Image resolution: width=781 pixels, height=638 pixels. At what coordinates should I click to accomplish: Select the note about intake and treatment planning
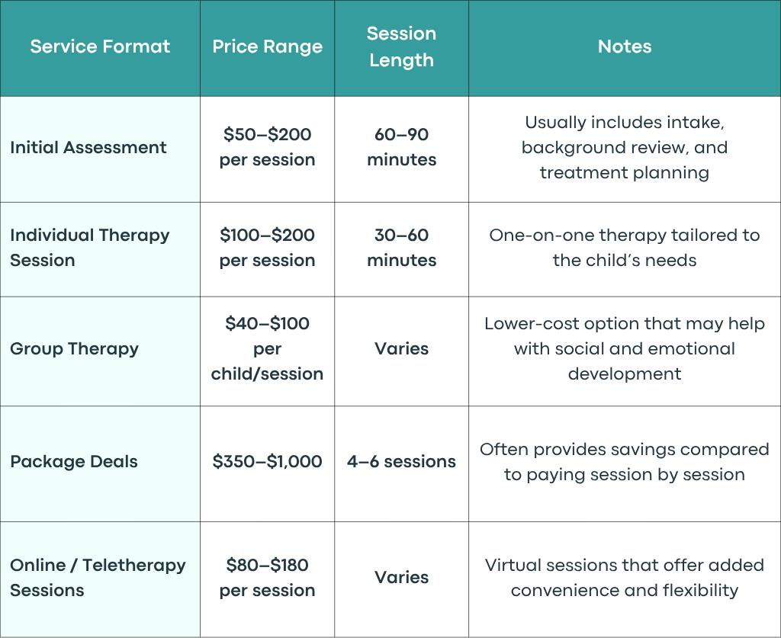625,147
